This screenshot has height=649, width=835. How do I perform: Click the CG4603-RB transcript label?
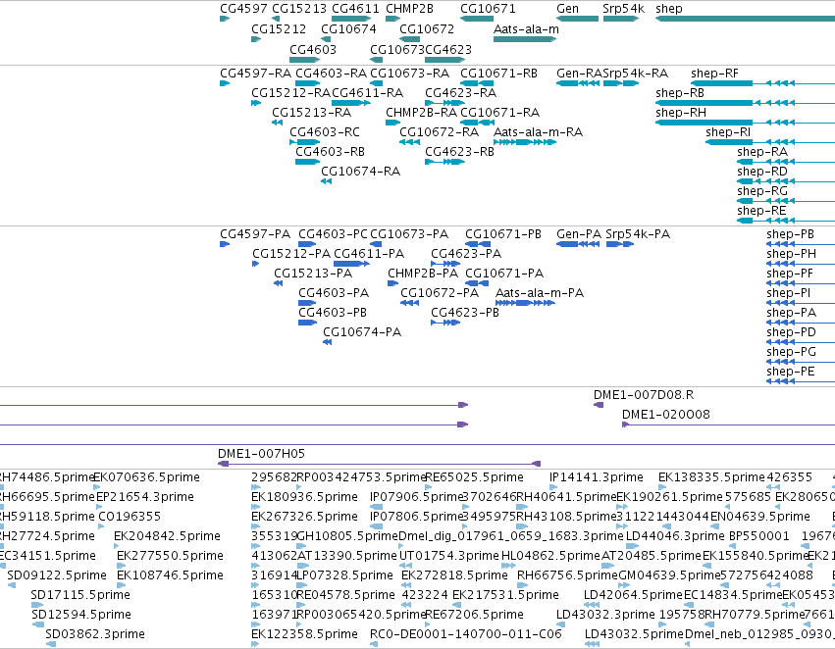point(330,152)
